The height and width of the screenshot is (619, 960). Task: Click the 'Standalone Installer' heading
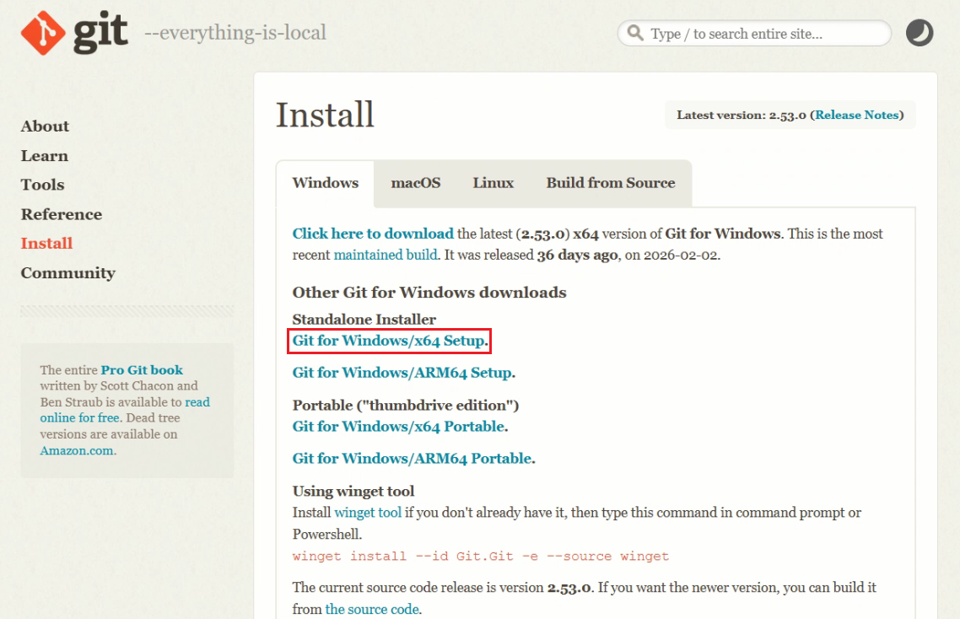click(x=364, y=320)
